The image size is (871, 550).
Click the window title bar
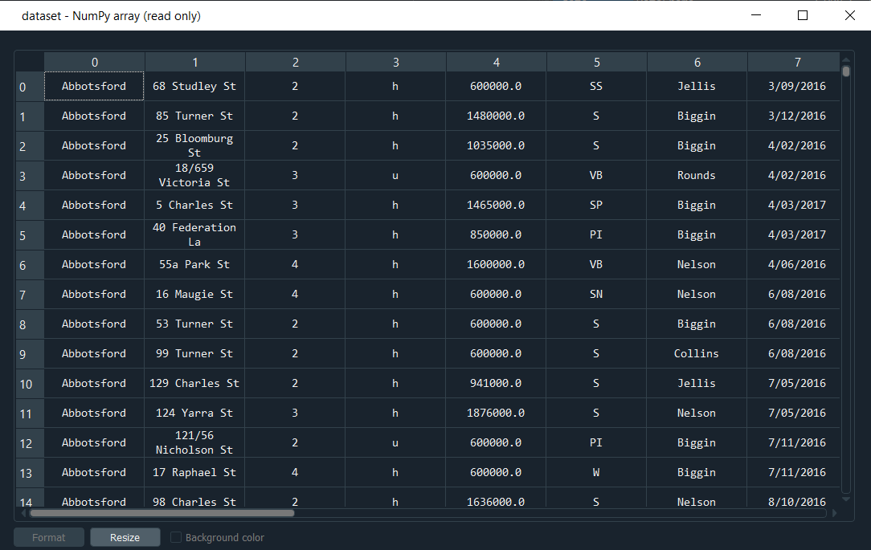402,15
